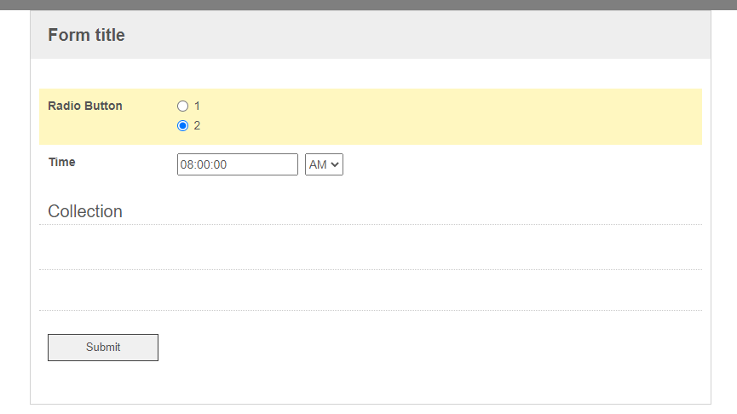Click the "Time" field label
The width and height of the screenshot is (737, 414).
pyautogui.click(x=62, y=162)
